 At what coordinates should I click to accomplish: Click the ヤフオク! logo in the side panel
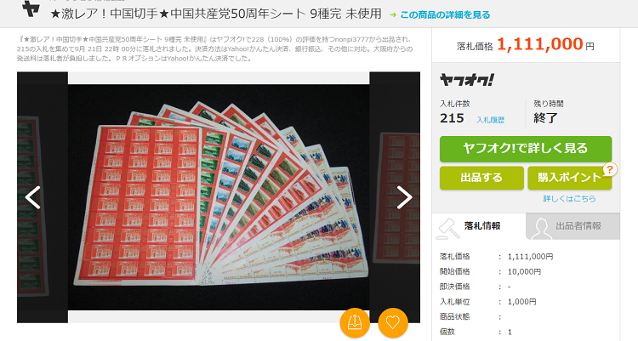click(x=467, y=80)
